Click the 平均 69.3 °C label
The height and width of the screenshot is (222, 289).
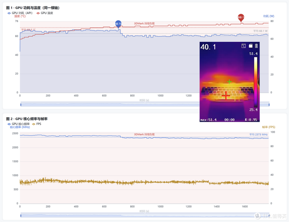click(28, 30)
